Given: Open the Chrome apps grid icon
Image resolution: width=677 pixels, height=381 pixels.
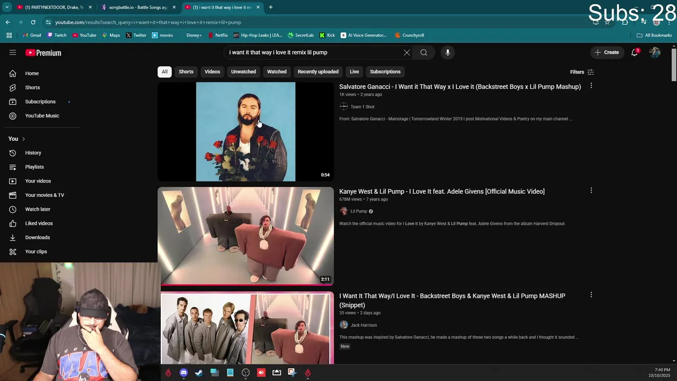Looking at the screenshot, I should tap(9, 35).
